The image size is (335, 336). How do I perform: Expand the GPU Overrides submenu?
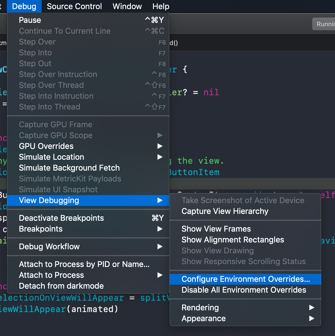click(x=46, y=146)
